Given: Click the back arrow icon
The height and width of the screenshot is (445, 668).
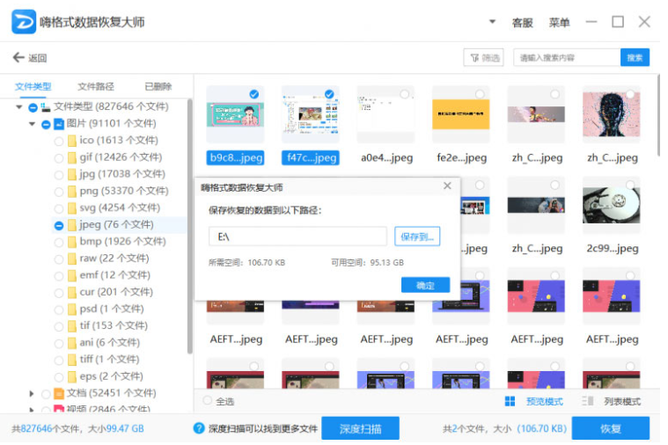Looking at the screenshot, I should (18, 58).
